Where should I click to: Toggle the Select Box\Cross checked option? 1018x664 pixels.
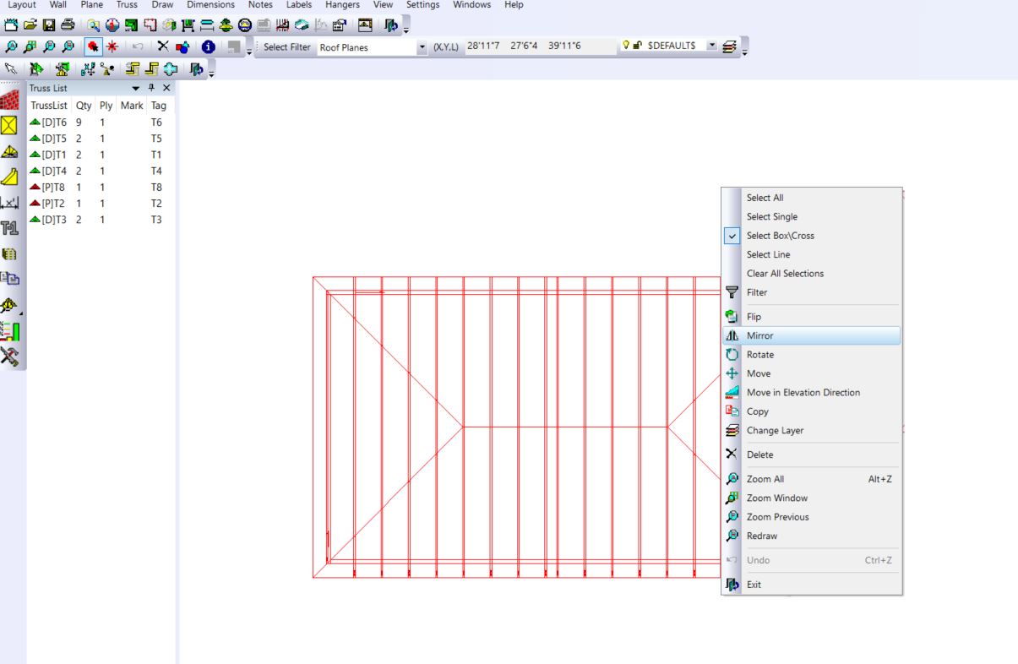780,236
